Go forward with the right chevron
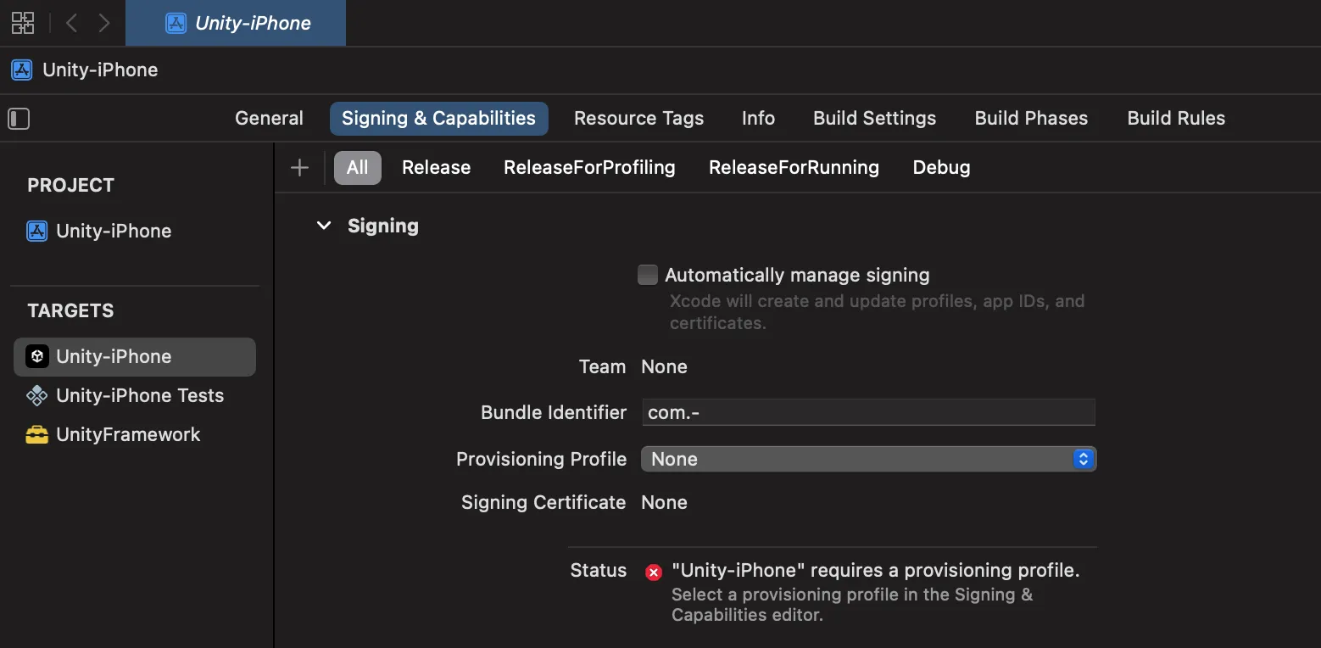This screenshot has width=1321, height=648. 104,23
